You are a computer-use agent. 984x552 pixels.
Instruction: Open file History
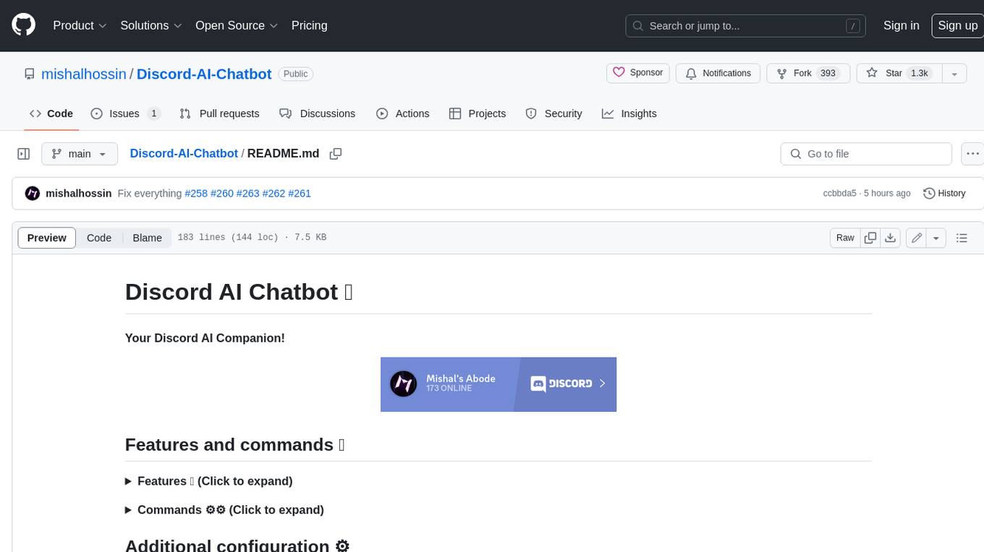[944, 193]
